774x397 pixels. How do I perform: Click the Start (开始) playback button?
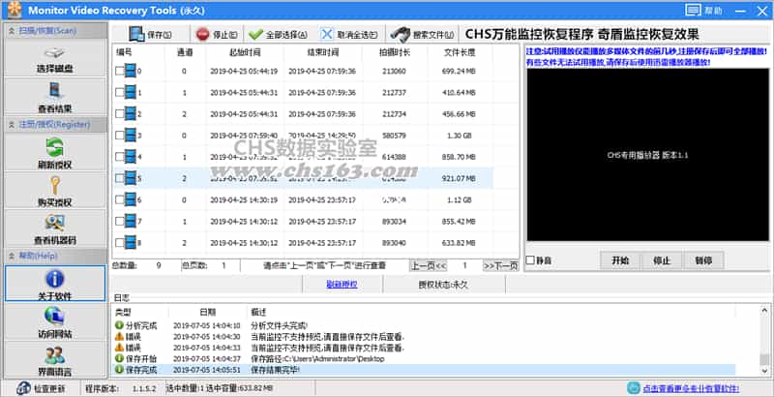(620, 260)
